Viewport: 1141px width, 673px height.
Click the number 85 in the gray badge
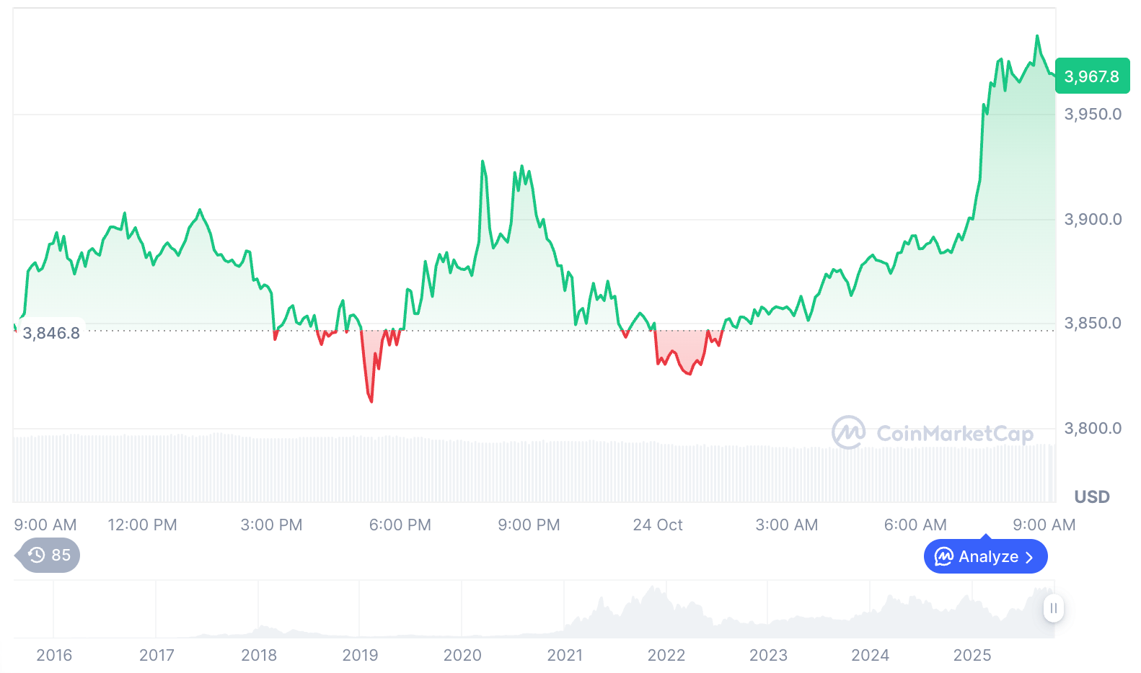click(61, 555)
